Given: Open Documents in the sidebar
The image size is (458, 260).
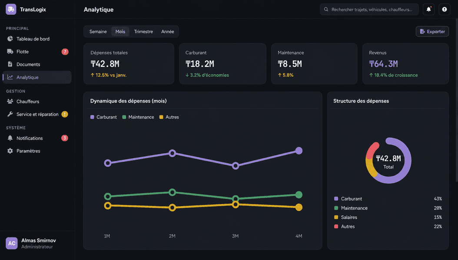Looking at the screenshot, I should pyautogui.click(x=37, y=65).
